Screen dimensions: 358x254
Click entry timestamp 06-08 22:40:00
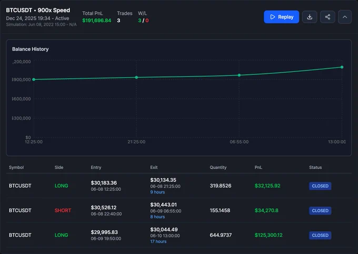tap(106, 214)
